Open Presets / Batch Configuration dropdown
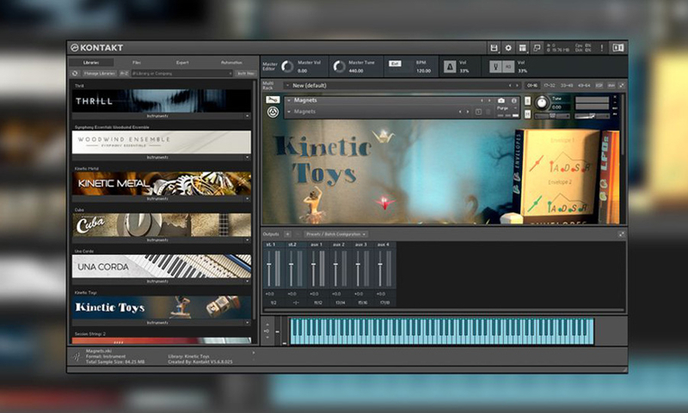 pyautogui.click(x=335, y=234)
